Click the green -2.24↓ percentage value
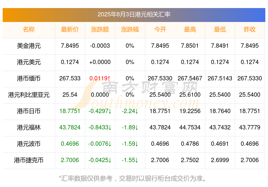The image size is (268, 187). pyautogui.click(x=130, y=111)
